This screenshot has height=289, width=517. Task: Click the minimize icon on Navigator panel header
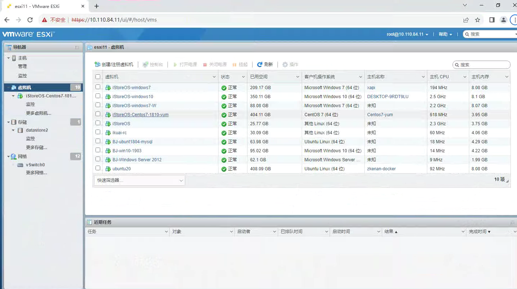coord(77,47)
